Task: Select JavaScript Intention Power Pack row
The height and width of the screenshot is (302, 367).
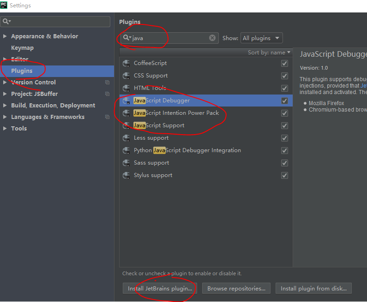Action: coord(206,113)
